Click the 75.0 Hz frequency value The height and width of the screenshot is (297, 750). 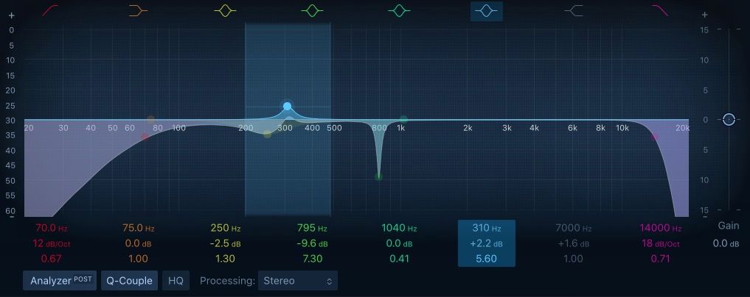138,229
